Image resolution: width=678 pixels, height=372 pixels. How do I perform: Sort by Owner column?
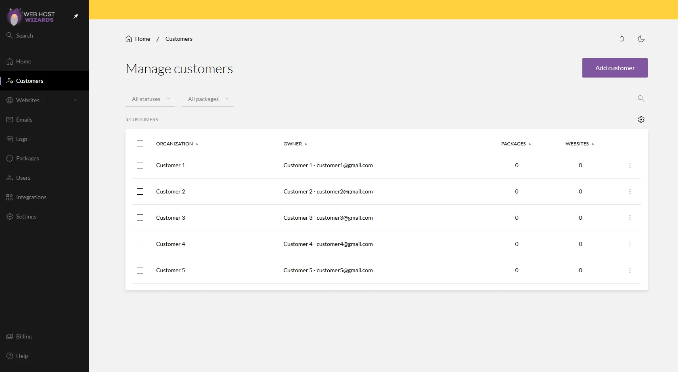pyautogui.click(x=295, y=144)
